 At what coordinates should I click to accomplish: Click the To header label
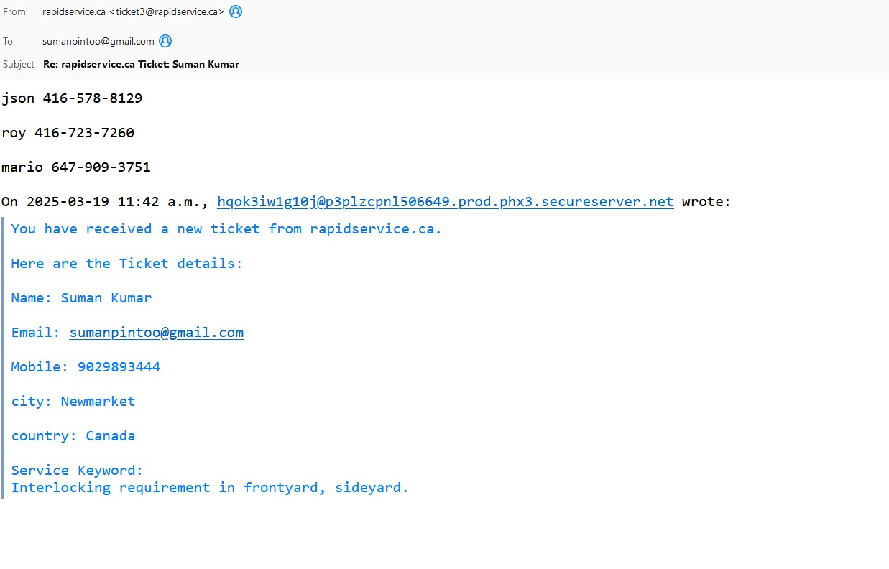[8, 41]
